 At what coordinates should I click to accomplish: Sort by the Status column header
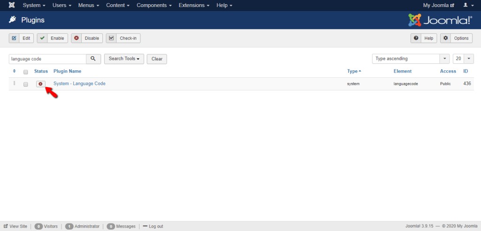[41, 71]
